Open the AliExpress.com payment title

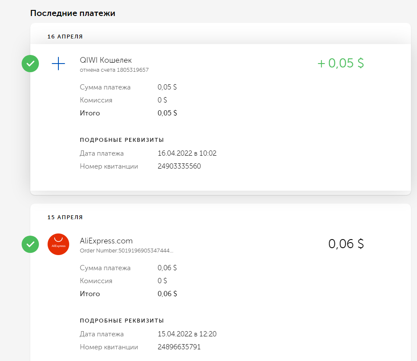(x=106, y=241)
